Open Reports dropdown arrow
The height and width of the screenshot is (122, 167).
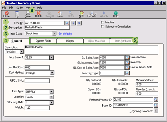pyautogui.click(x=96, y=14)
